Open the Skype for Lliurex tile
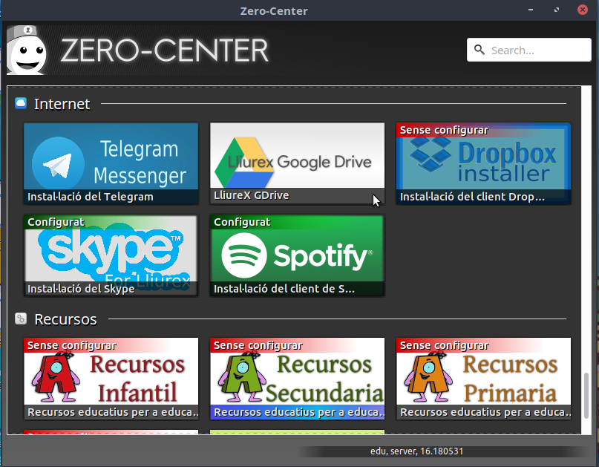This screenshot has height=467, width=599. pyautogui.click(x=111, y=256)
